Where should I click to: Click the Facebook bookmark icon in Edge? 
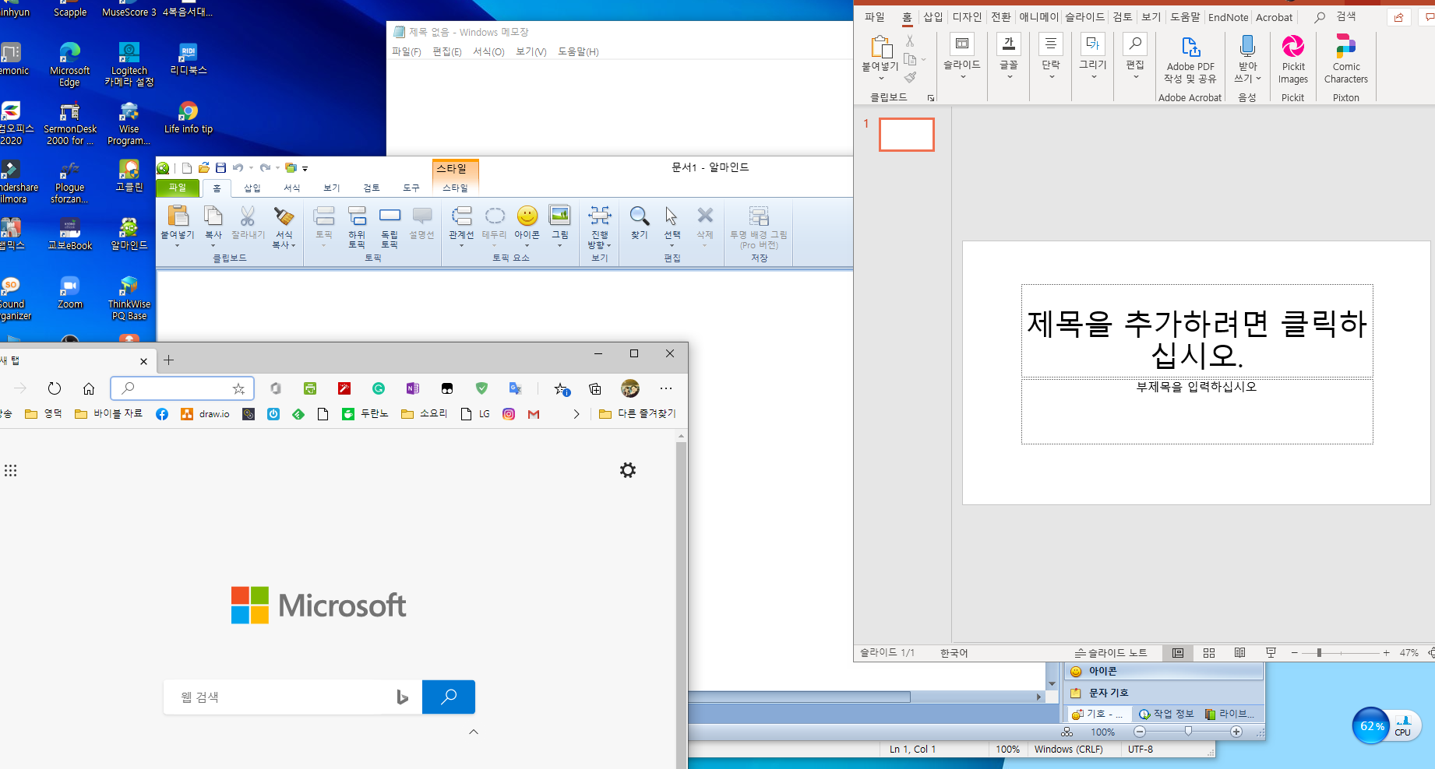click(x=162, y=414)
